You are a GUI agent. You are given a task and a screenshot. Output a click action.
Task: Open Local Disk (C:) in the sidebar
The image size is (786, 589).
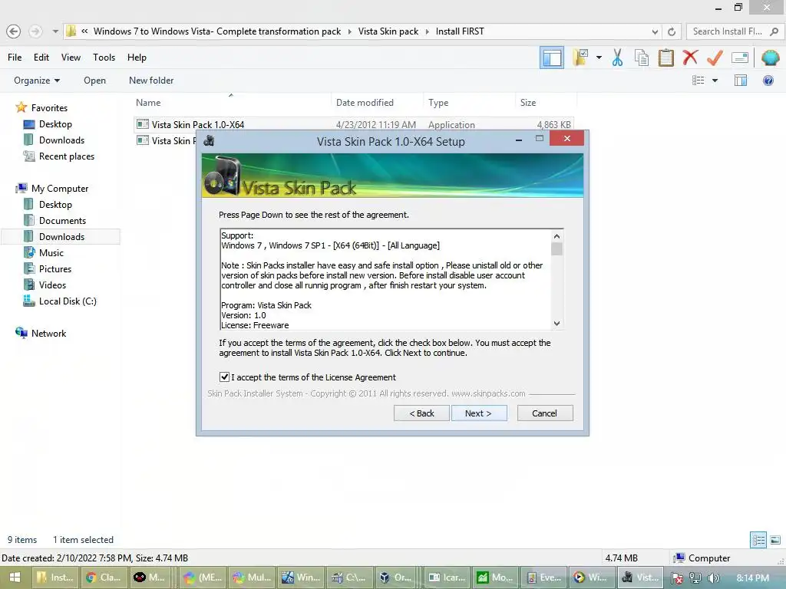point(68,301)
